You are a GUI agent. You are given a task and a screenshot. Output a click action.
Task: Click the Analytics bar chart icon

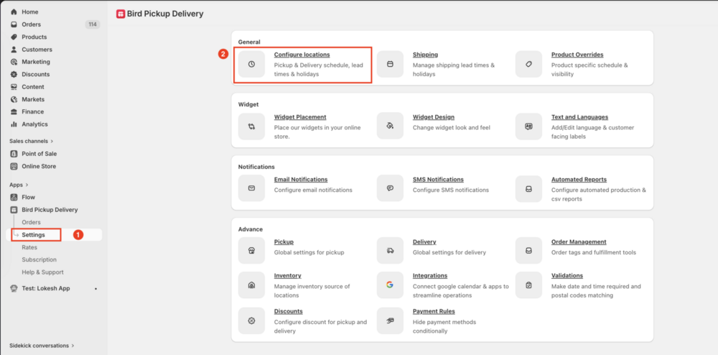click(14, 124)
